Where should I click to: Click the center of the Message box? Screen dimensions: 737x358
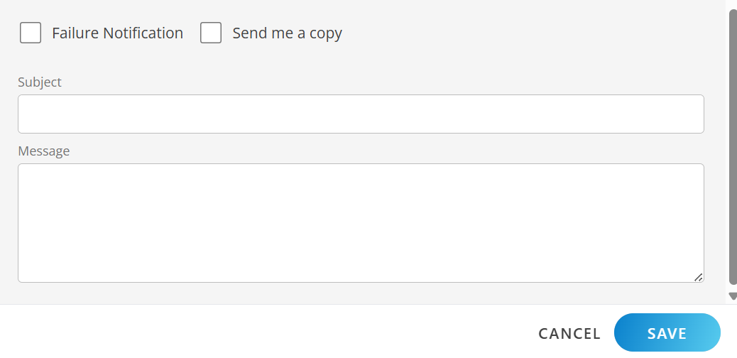pyautogui.click(x=361, y=223)
